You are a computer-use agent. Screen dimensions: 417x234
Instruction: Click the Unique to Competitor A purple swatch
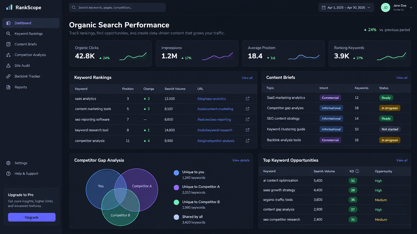176,187
